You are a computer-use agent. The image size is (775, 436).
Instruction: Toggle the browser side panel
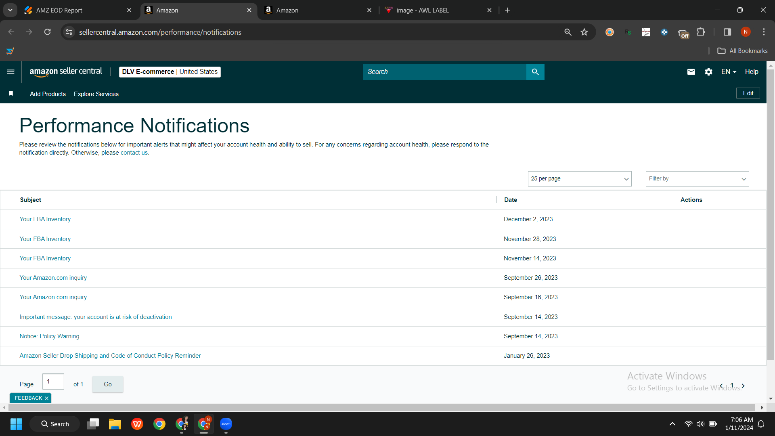[x=727, y=32]
